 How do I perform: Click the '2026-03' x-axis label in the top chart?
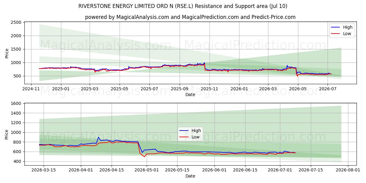(x=268, y=89)
